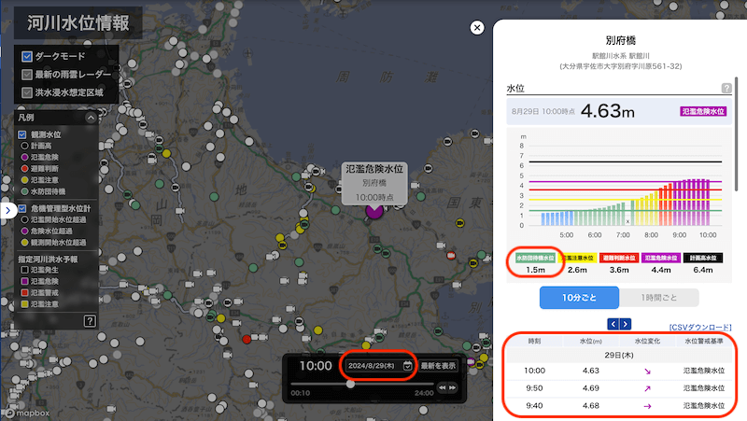Open the legend help question mark
This screenshot has height=421, width=747.
pyautogui.click(x=90, y=320)
